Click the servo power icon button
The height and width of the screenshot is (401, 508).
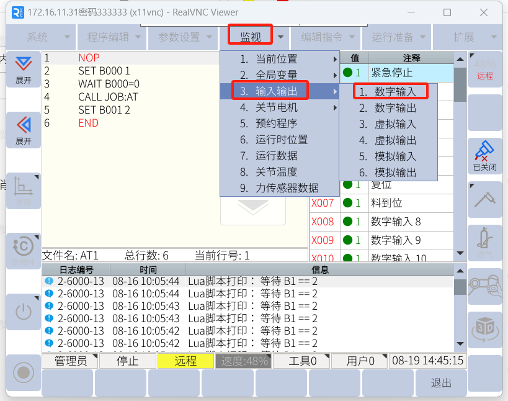(23, 312)
